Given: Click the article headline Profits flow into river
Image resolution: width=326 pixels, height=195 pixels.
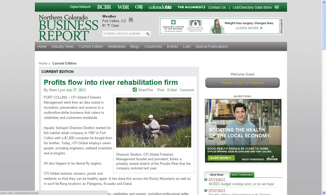Looking at the screenshot, I should tap(111, 82).
